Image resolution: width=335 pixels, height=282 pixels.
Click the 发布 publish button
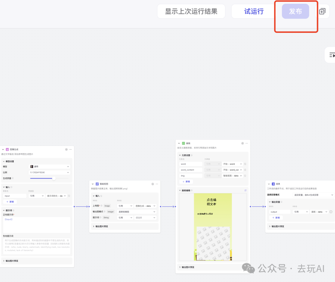click(295, 11)
